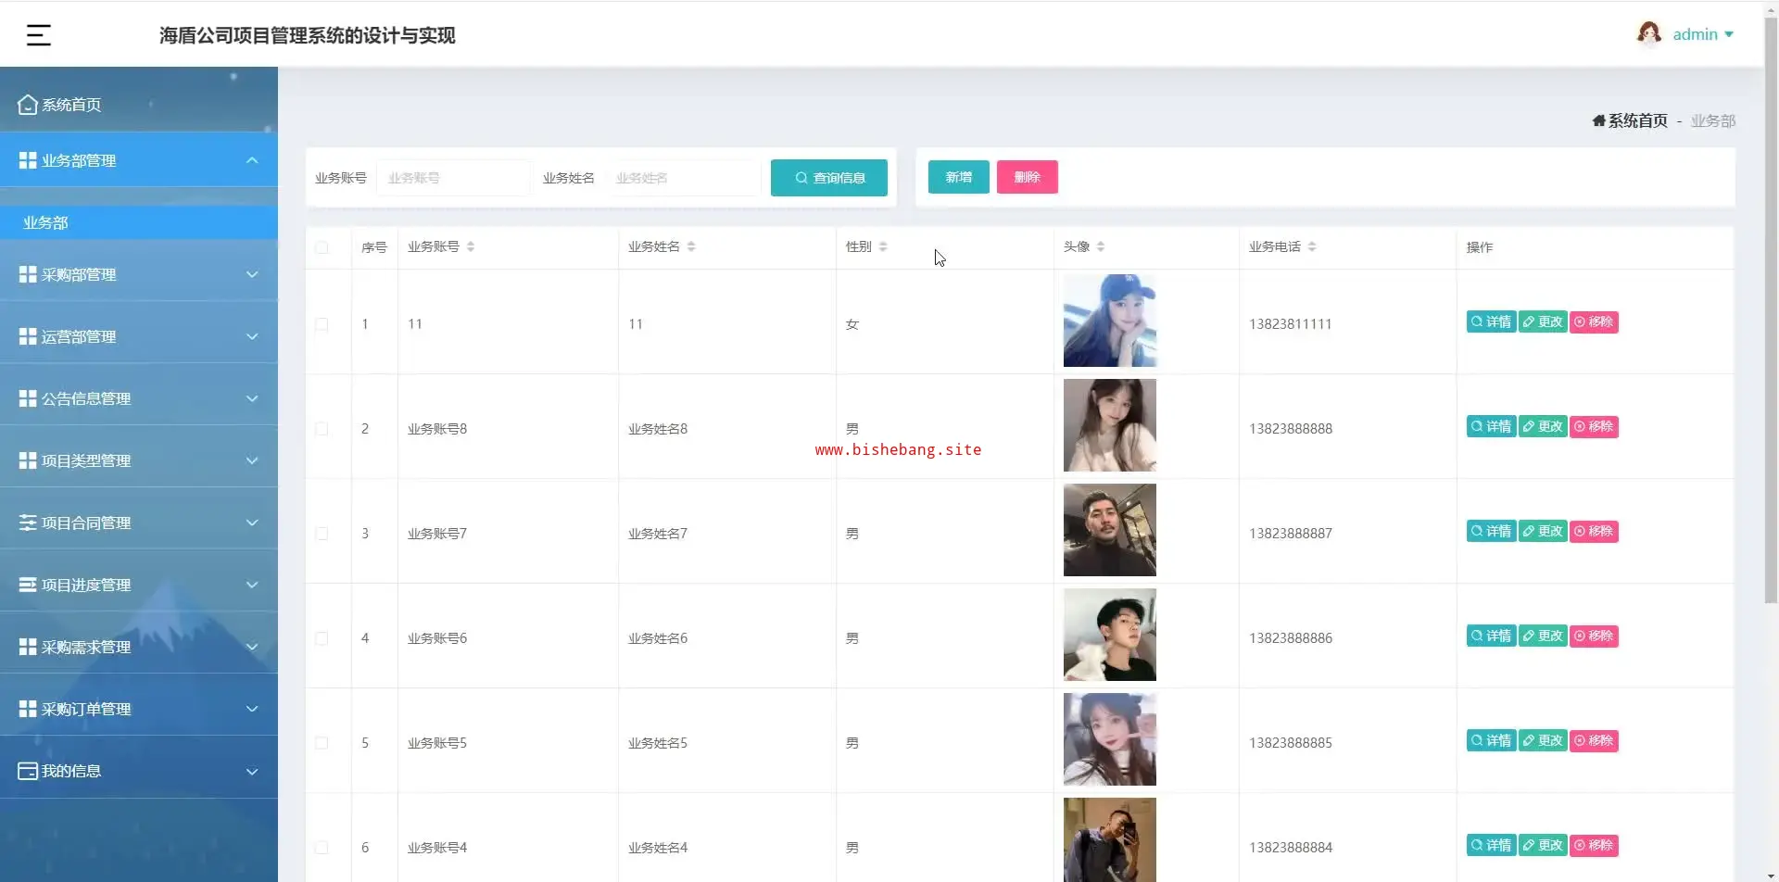The height and width of the screenshot is (882, 1779).
Task: Expand the 项目合同管理 sidebar section
Action: tap(139, 523)
